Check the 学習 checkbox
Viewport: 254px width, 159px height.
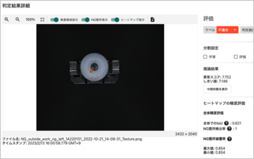point(205,57)
